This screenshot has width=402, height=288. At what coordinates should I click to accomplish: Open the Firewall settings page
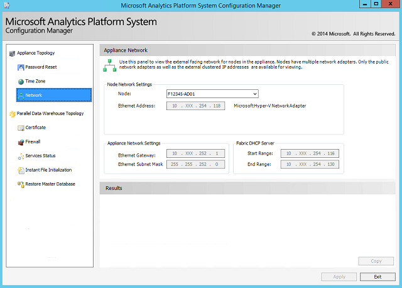coord(33,141)
